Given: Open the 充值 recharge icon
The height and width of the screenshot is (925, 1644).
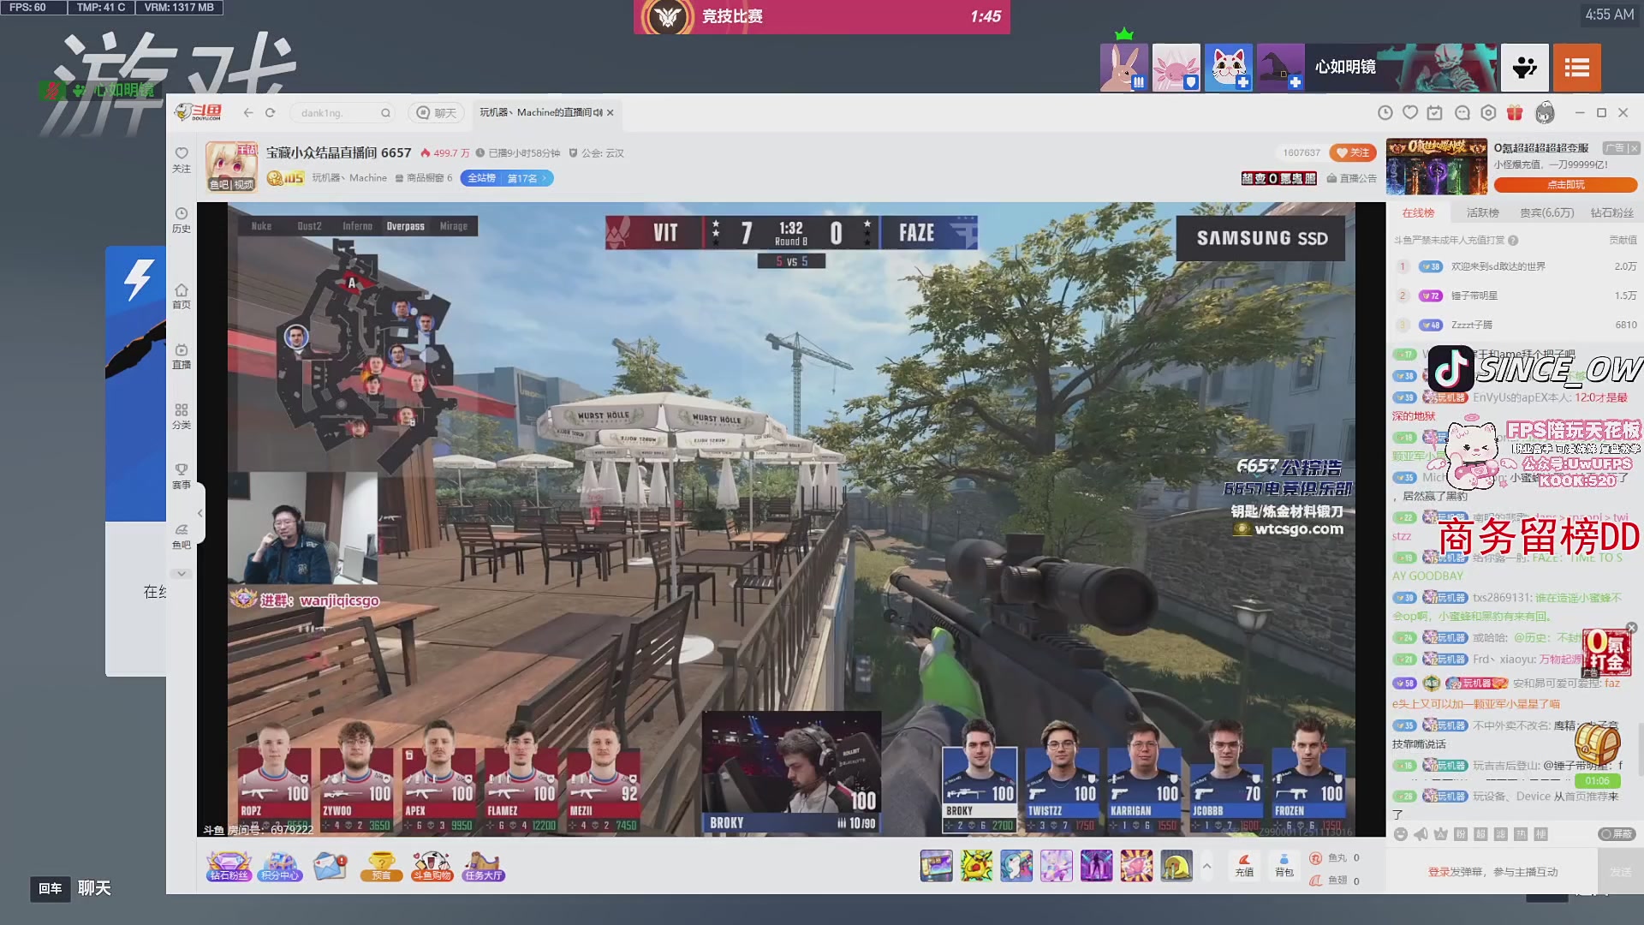Looking at the screenshot, I should 1244,864.
